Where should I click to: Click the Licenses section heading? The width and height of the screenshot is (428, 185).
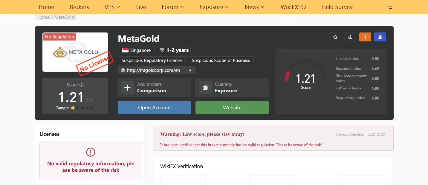coord(49,134)
